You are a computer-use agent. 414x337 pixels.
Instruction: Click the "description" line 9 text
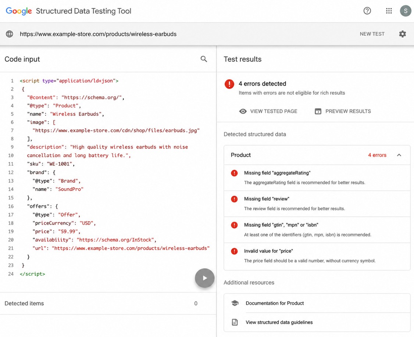click(107, 147)
